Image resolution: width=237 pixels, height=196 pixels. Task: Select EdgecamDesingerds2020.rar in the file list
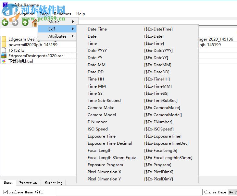click(x=36, y=56)
